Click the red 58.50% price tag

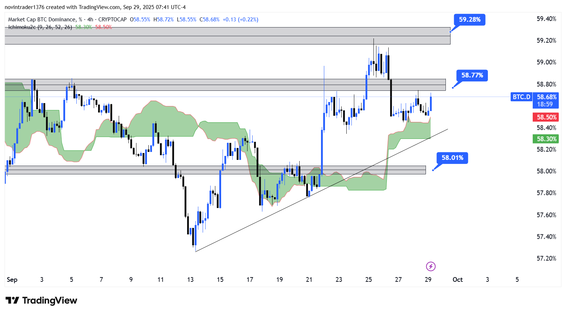click(546, 117)
